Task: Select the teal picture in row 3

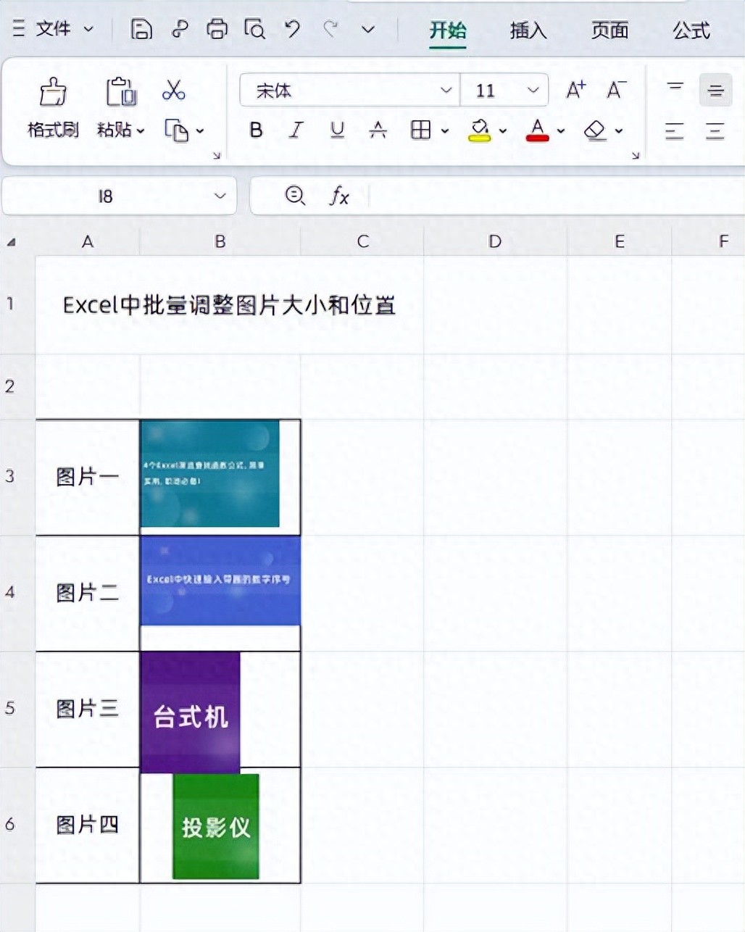Action: click(210, 473)
